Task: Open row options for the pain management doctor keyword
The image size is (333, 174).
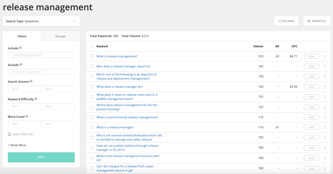Action: [325, 168]
